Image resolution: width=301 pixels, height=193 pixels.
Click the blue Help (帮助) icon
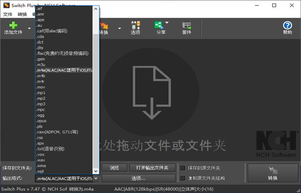pos(287,27)
